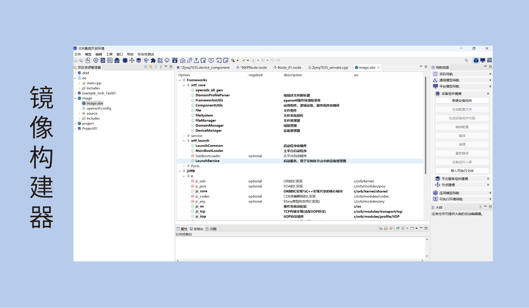Click the 导入可执行文件 button
529x308 pixels.
coord(462,171)
